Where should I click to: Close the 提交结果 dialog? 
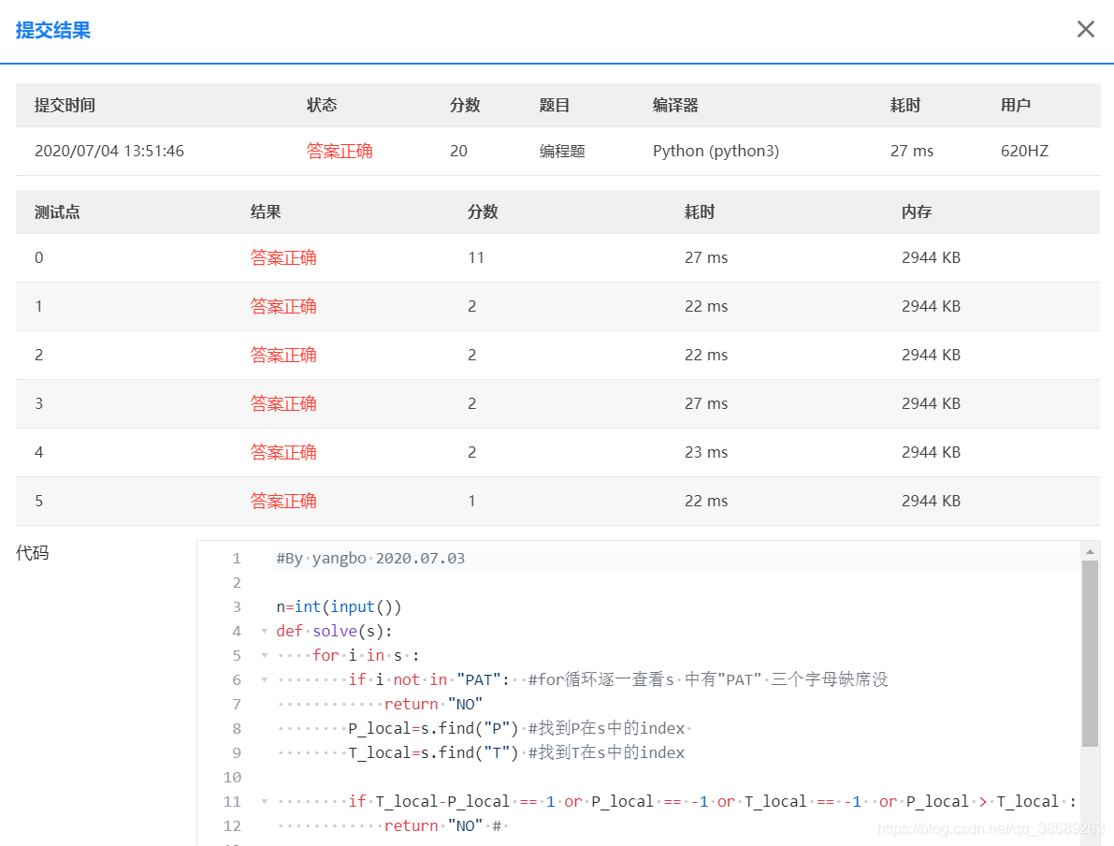(1085, 29)
